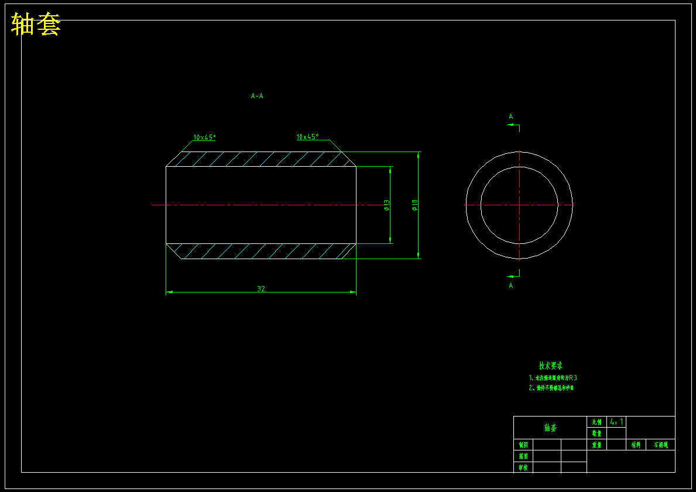The width and height of the screenshot is (696, 492).
Task: Click technical note 1 ending in R3
Action: [x=553, y=378]
